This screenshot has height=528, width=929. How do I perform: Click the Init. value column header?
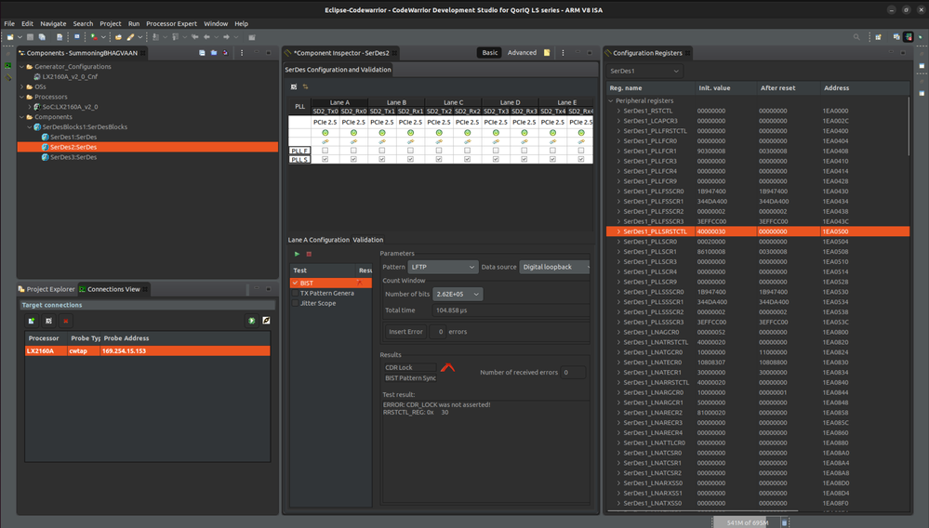coord(725,87)
